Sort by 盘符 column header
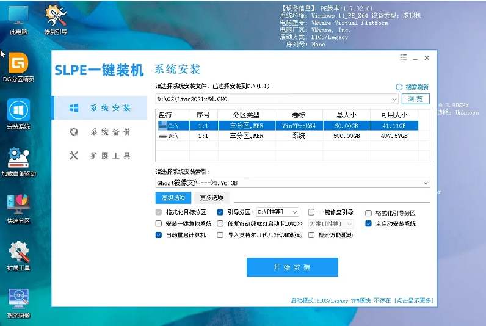Viewport: 486px width, 326px height. (172, 115)
